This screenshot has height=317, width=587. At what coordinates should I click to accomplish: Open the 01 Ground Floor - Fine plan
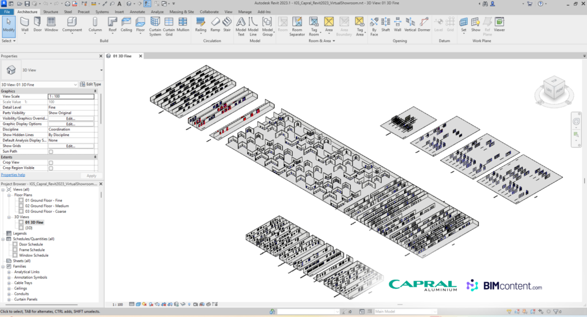click(44, 201)
